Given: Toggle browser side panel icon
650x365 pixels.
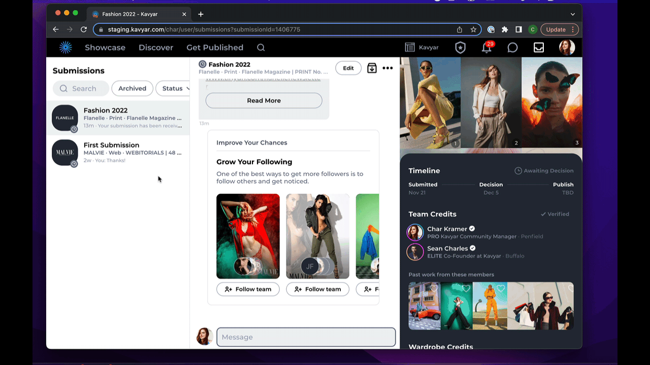Looking at the screenshot, I should 518,29.
